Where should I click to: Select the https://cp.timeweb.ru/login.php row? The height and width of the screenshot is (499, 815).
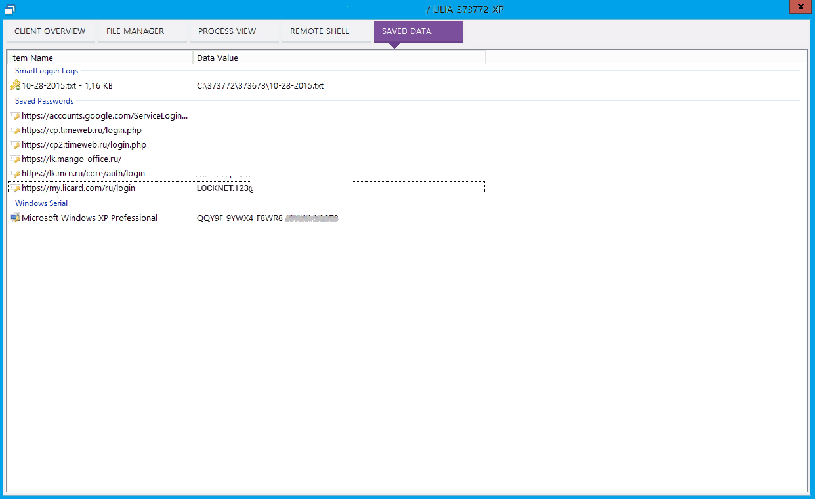click(x=246, y=130)
